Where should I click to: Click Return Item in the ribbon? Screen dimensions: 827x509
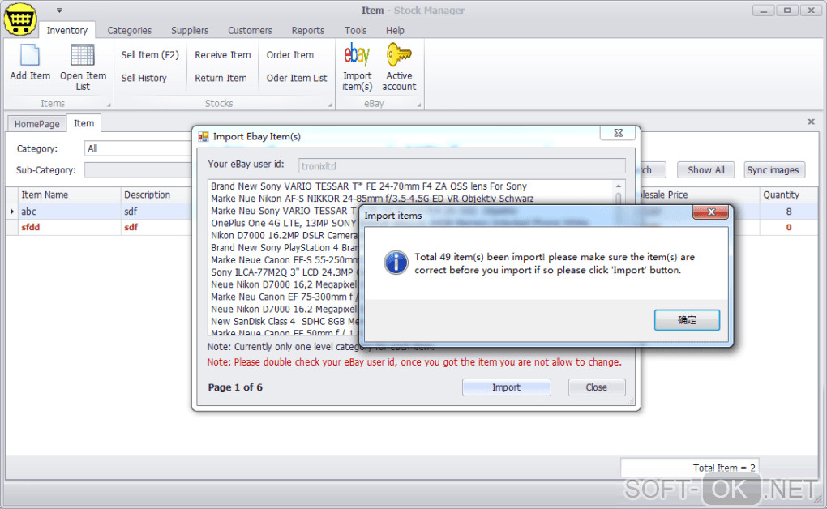tap(221, 78)
